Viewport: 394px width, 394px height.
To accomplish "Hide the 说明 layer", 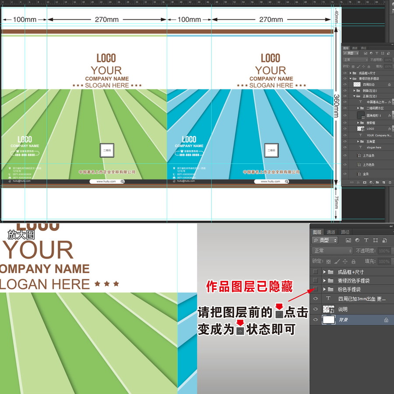I will pyautogui.click(x=316, y=309).
